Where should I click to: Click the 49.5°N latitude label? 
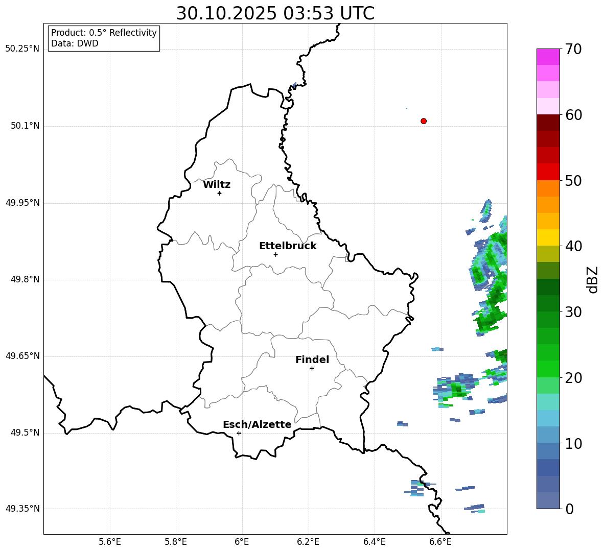(25, 433)
